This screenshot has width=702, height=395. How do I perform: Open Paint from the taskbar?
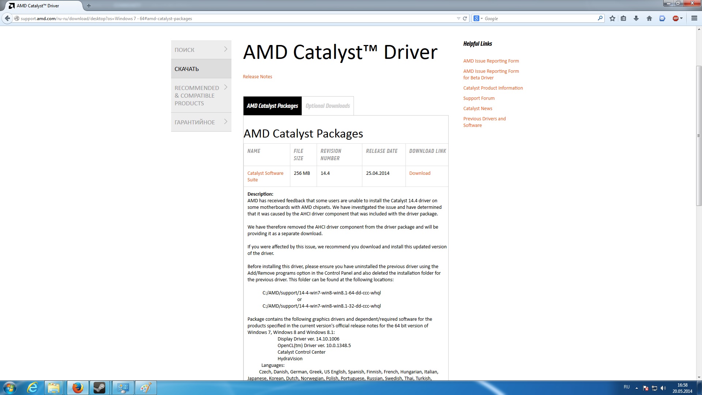[x=146, y=388]
